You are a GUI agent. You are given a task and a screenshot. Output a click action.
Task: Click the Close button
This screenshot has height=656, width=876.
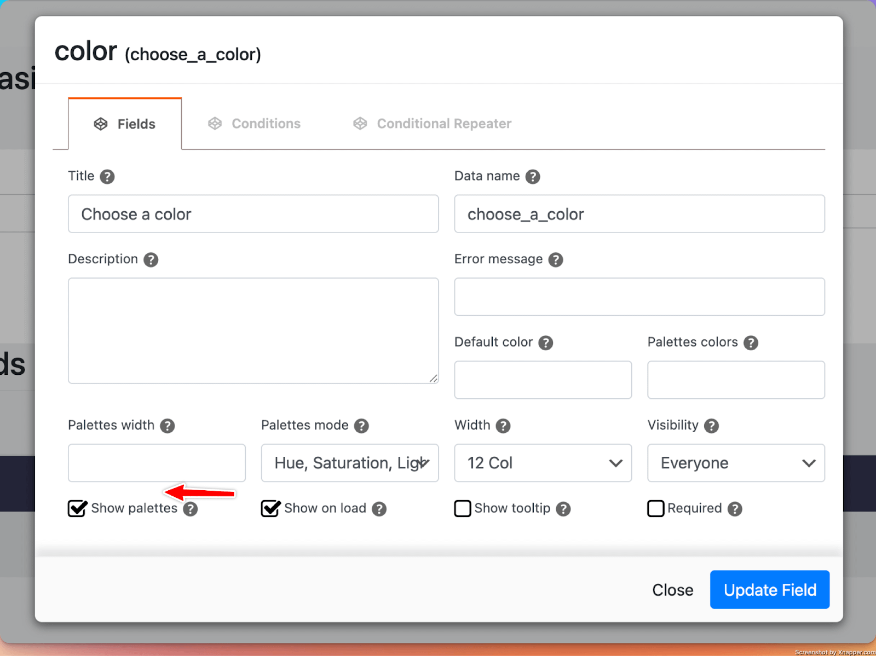672,590
